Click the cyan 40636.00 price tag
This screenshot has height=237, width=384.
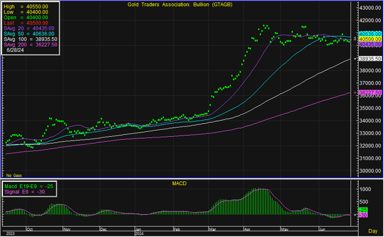tap(370, 34)
